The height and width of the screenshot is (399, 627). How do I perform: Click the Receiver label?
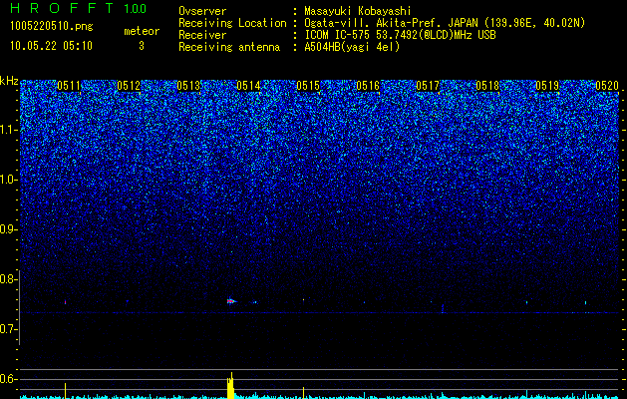pyautogui.click(x=202, y=35)
